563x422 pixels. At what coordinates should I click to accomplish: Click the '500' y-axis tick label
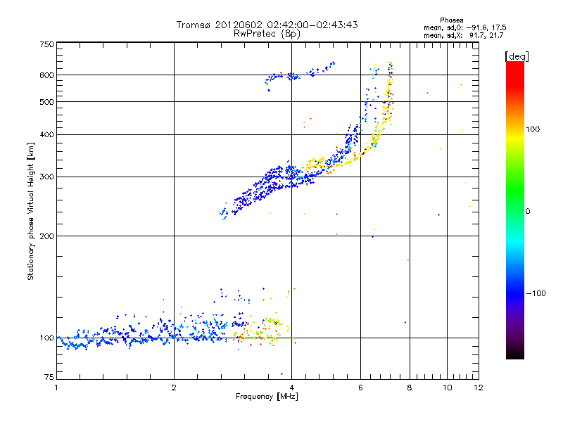pos(47,102)
